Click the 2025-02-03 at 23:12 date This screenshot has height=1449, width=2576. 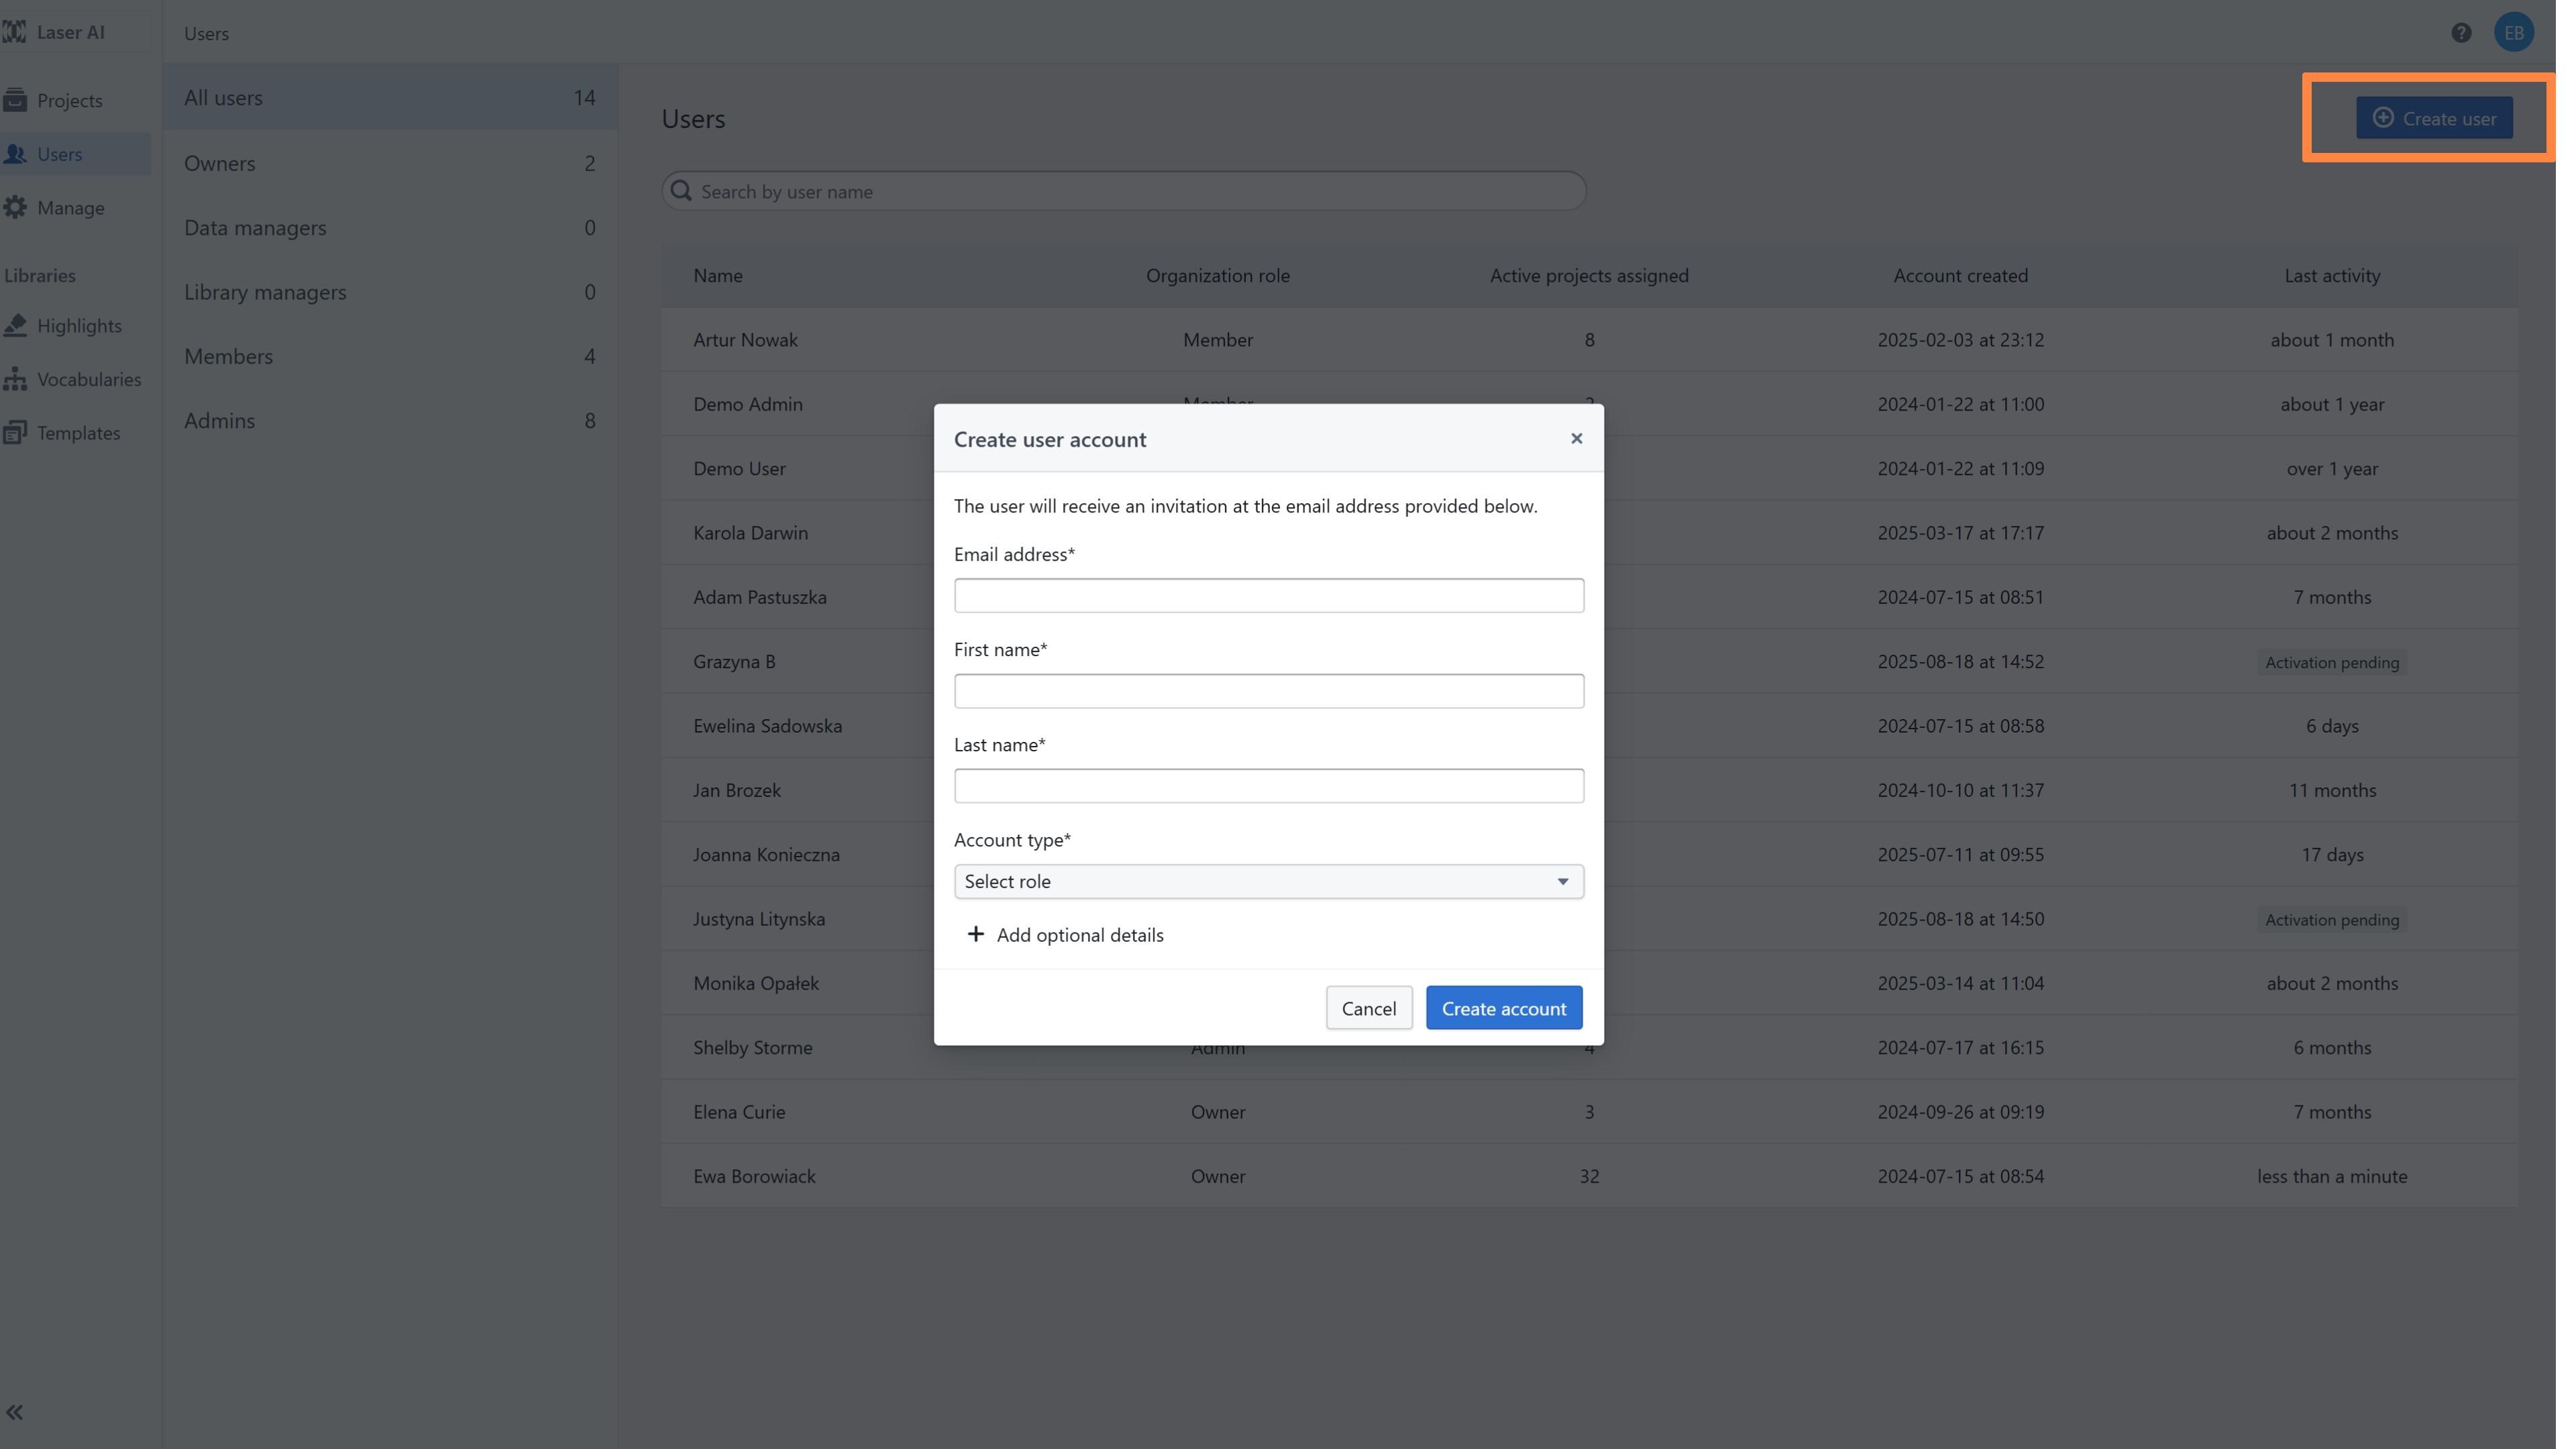click(x=1960, y=339)
